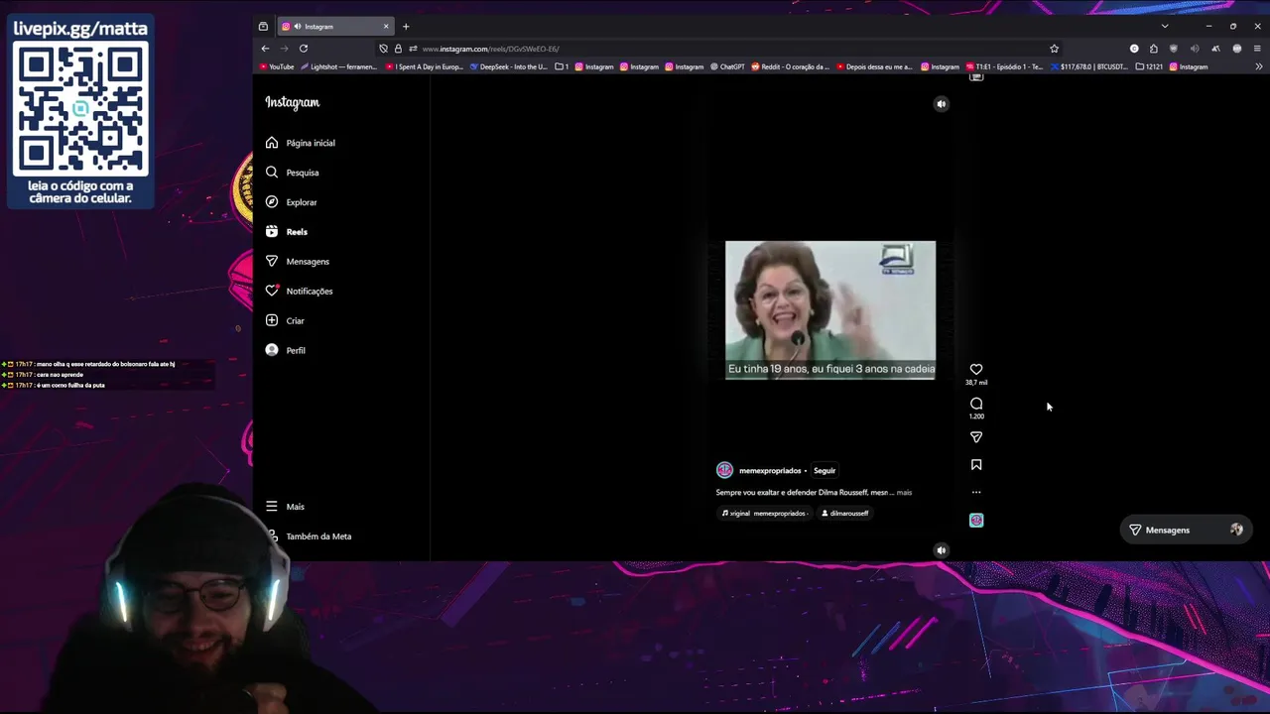
Task: Open 12121 bookmark folder
Action: pos(1149,66)
